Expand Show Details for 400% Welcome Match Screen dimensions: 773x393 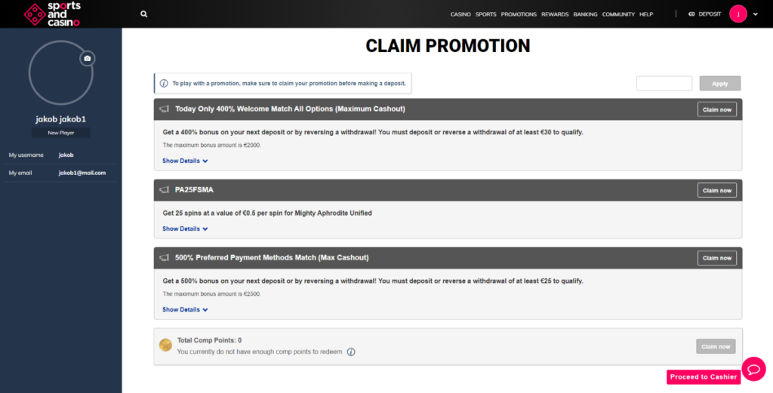(186, 161)
